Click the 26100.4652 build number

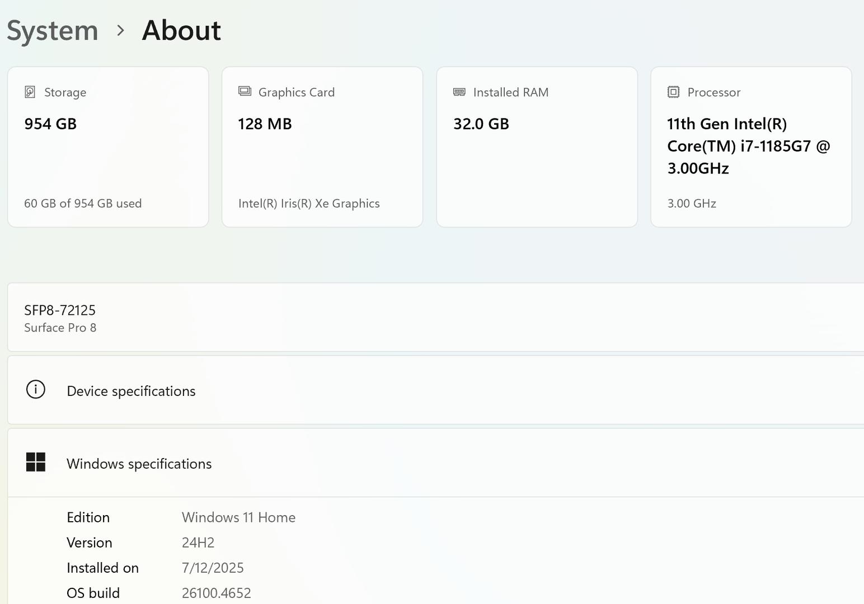point(216,593)
